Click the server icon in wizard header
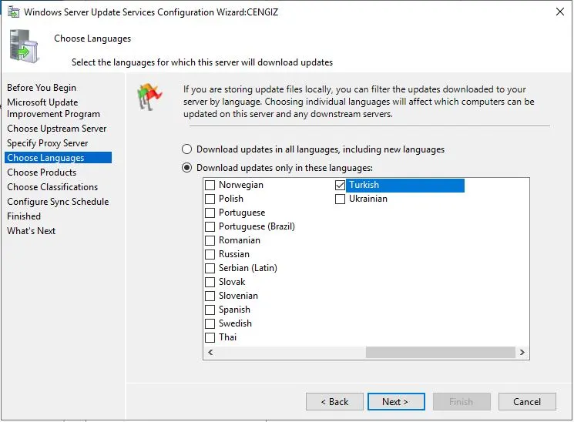574x422 pixels. (24, 45)
